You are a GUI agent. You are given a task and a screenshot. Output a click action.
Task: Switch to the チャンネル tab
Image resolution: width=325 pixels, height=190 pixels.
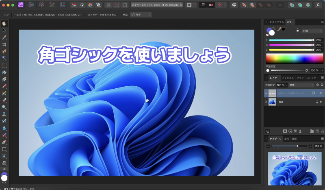tap(288, 78)
